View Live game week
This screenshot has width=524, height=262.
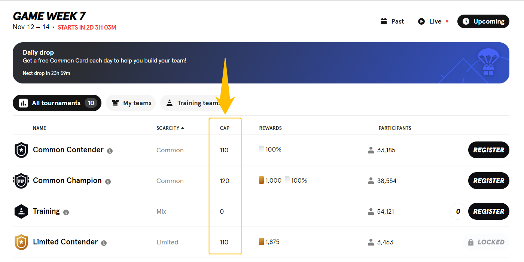pyautogui.click(x=433, y=21)
